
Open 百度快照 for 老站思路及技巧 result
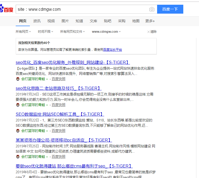pos(58,105)
